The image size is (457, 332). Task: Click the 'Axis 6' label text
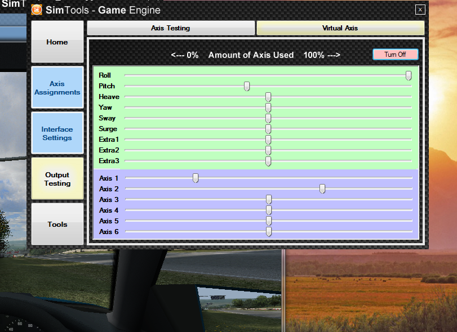(x=109, y=232)
